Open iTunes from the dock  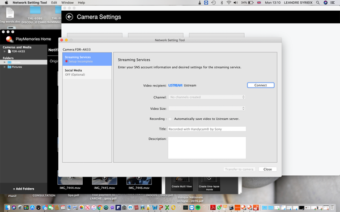(93, 207)
